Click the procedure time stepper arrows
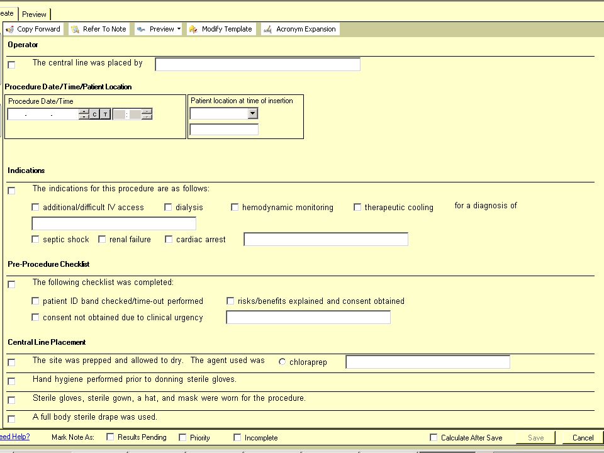Image resolution: width=604 pixels, height=453 pixels. 147,114
